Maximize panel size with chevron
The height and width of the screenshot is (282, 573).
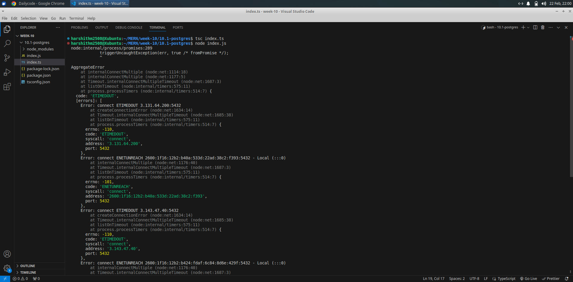tap(558, 27)
